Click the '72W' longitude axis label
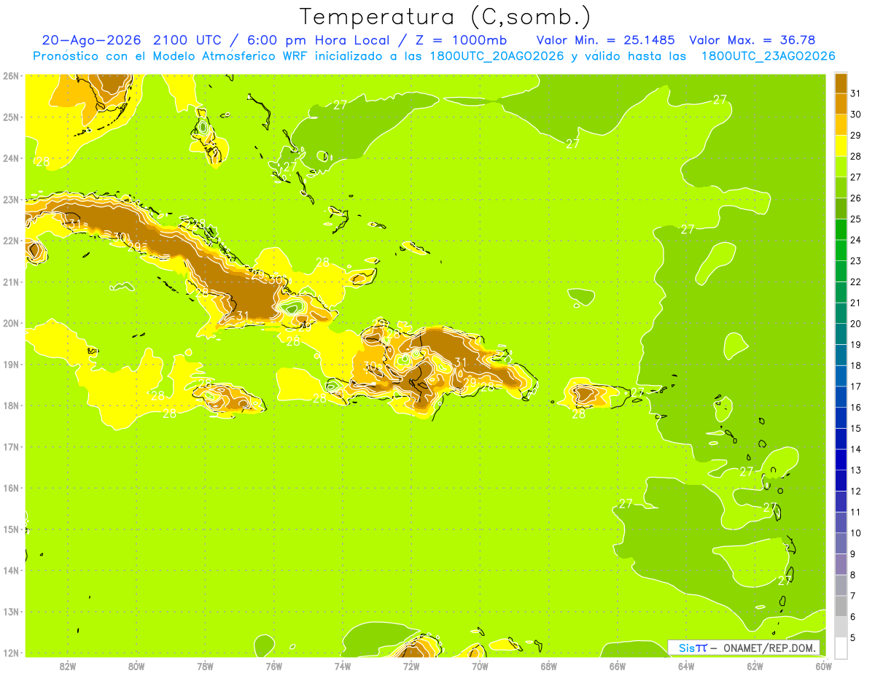 [x=411, y=666]
